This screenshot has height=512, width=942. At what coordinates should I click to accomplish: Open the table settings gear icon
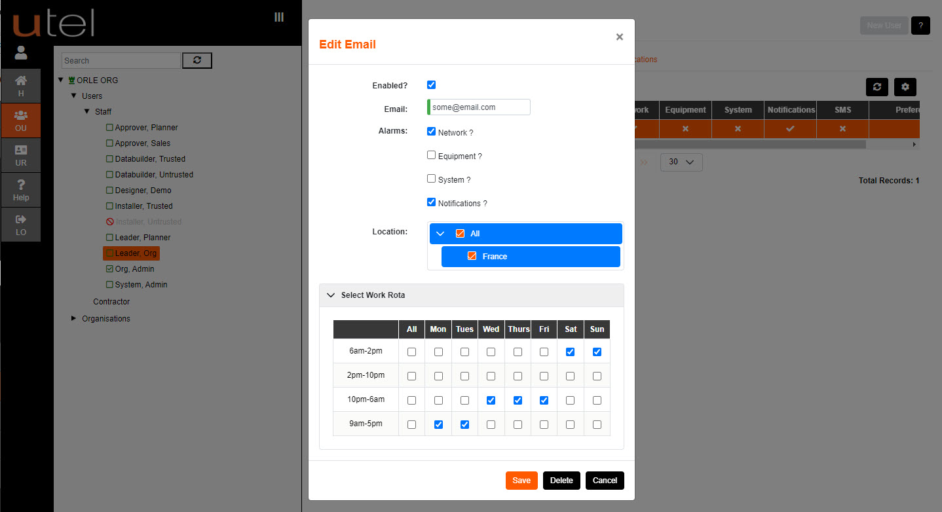pyautogui.click(x=905, y=87)
